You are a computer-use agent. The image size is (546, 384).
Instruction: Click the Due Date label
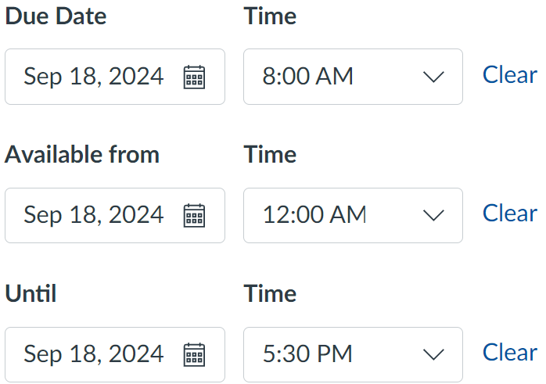[56, 16]
